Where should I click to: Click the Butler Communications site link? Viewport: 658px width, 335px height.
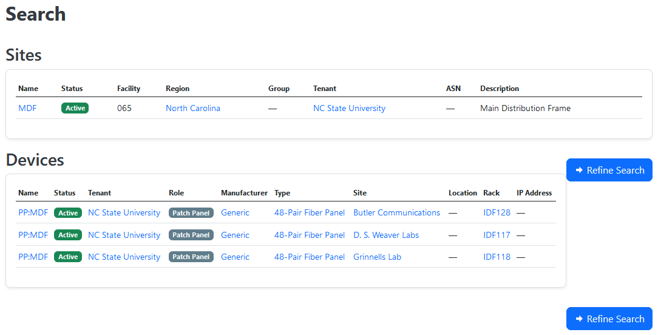point(396,212)
